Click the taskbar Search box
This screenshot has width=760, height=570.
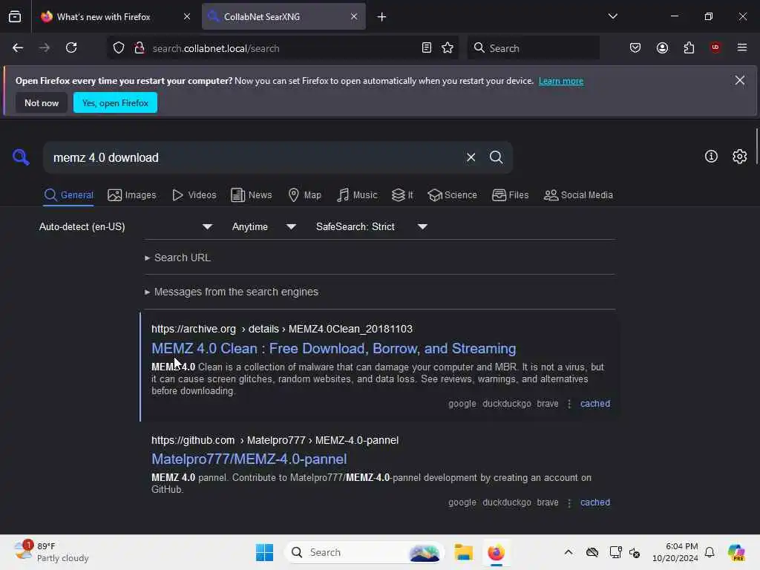coord(364,552)
